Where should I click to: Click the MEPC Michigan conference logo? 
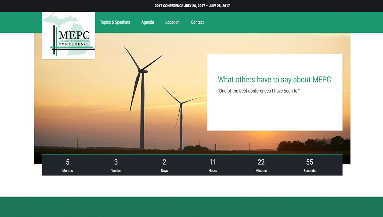click(x=68, y=35)
